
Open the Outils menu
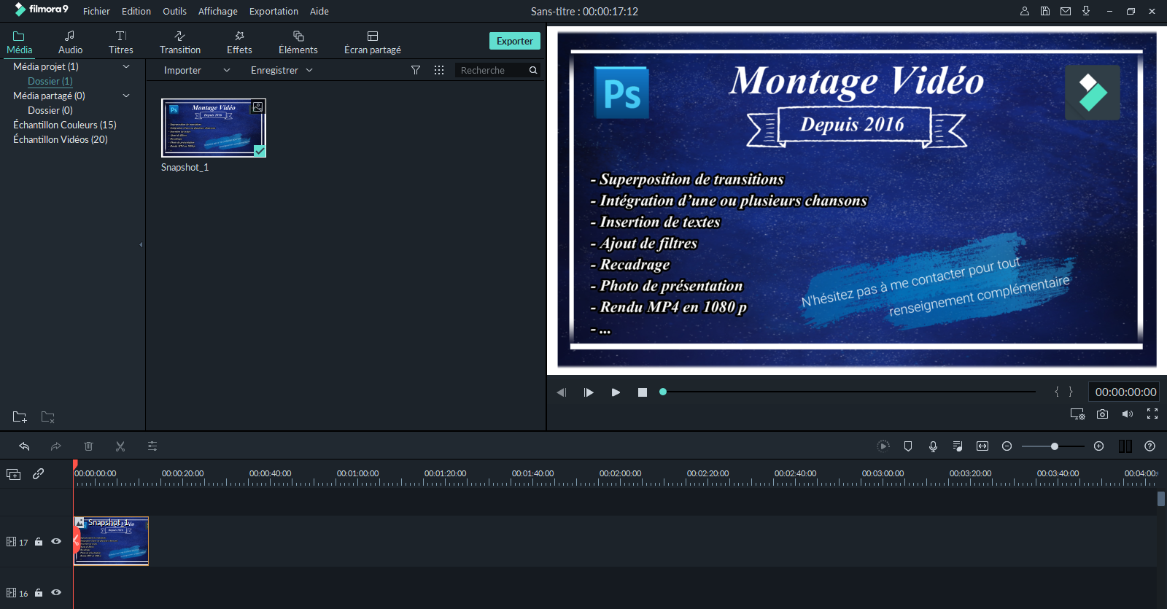[174, 11]
